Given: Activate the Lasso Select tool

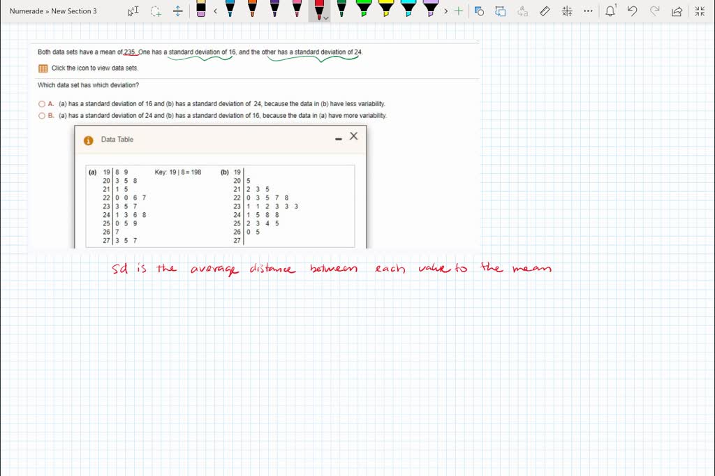Looking at the screenshot, I should point(156,11).
